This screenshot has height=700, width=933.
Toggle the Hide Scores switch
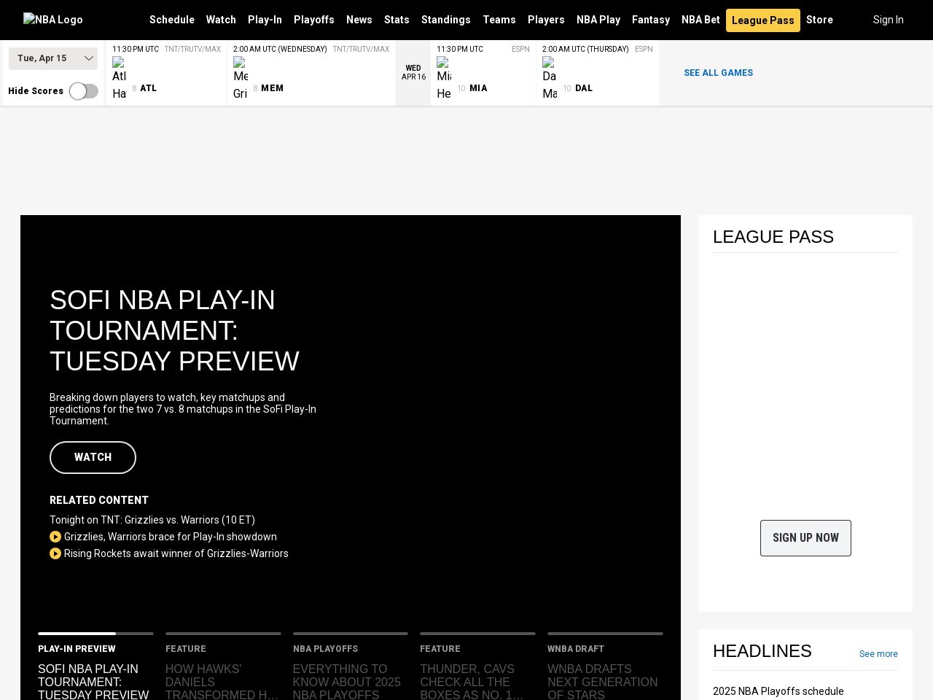pos(84,91)
